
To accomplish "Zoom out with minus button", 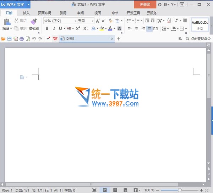I will pos(157,190).
